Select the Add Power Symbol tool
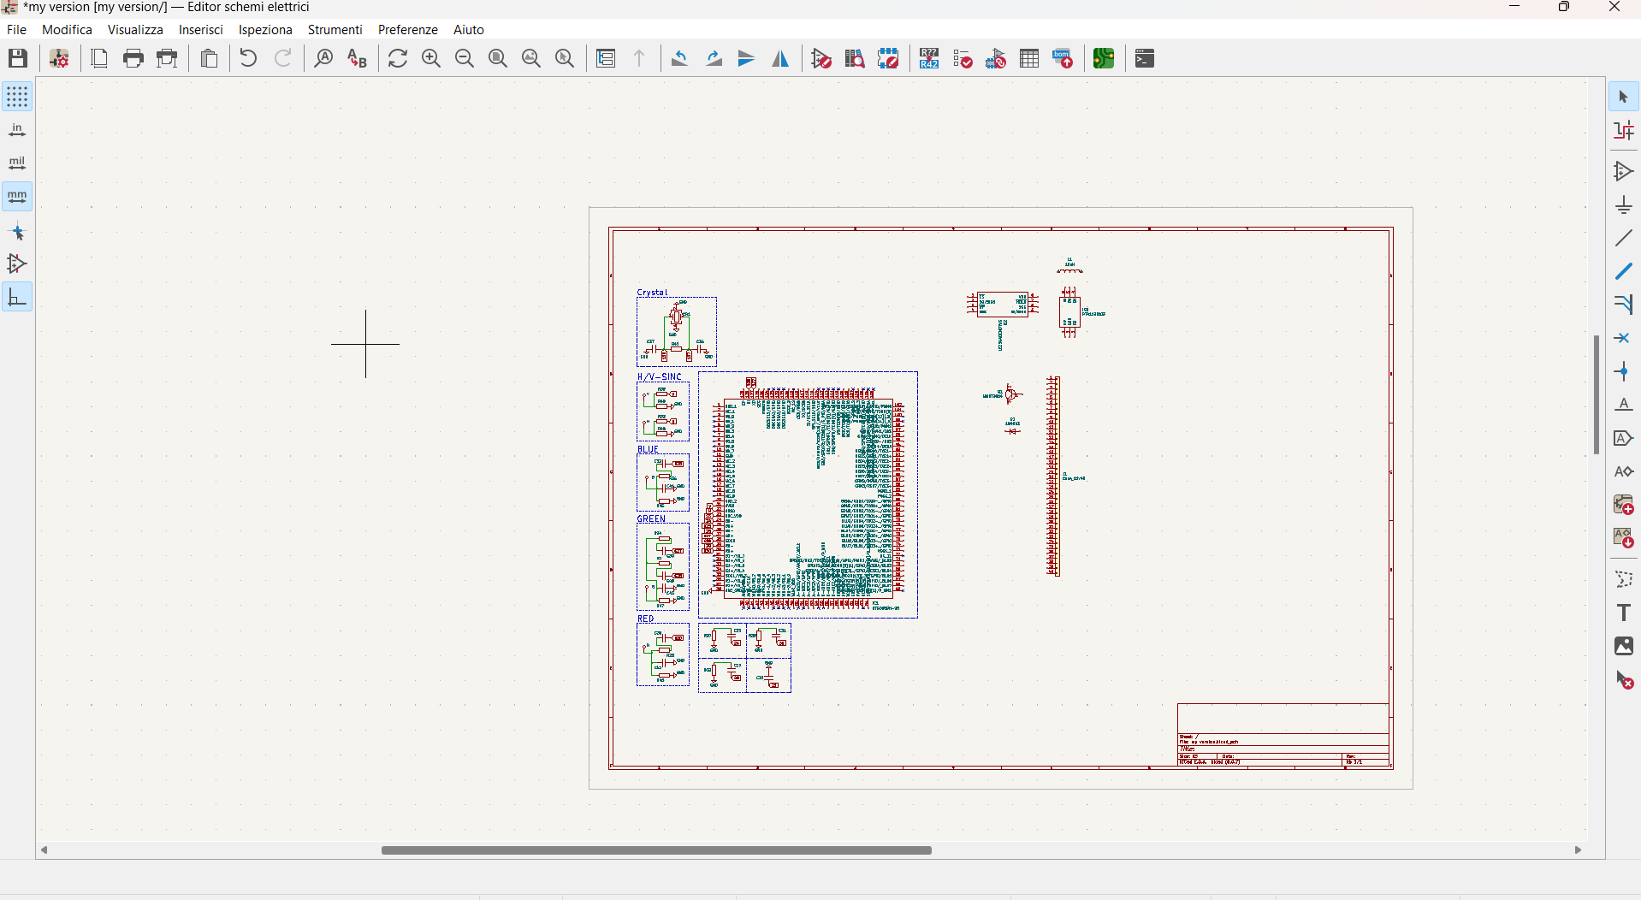The image size is (1641, 900). (1623, 204)
